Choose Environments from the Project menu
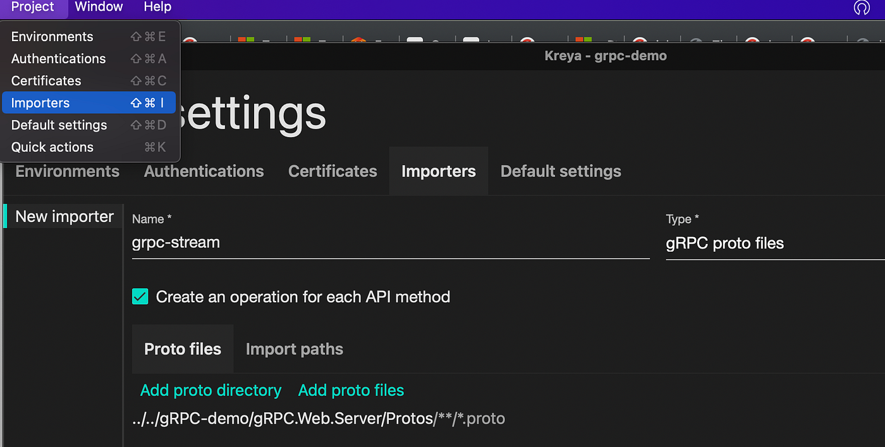 click(52, 37)
